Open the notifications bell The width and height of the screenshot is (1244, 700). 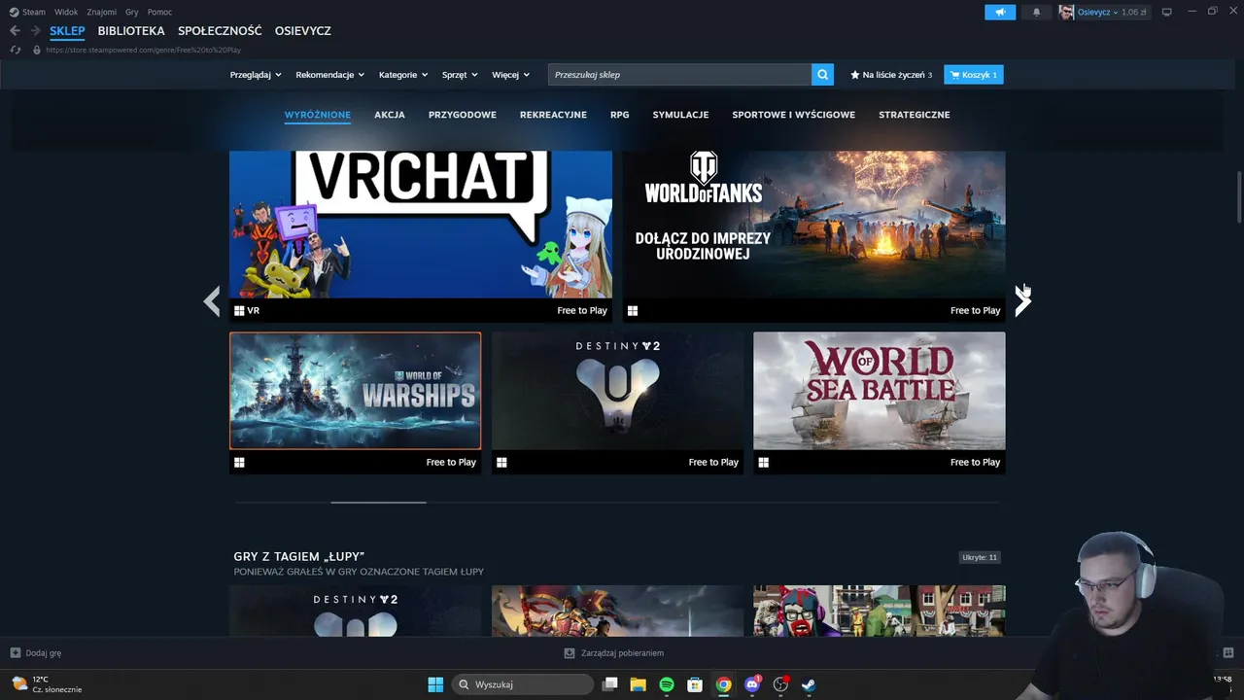pyautogui.click(x=1036, y=12)
